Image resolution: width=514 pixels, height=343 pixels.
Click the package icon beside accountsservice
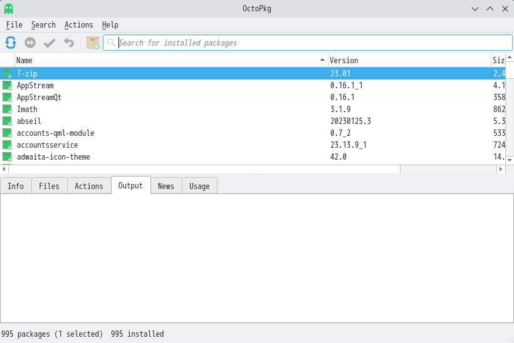pos(8,145)
